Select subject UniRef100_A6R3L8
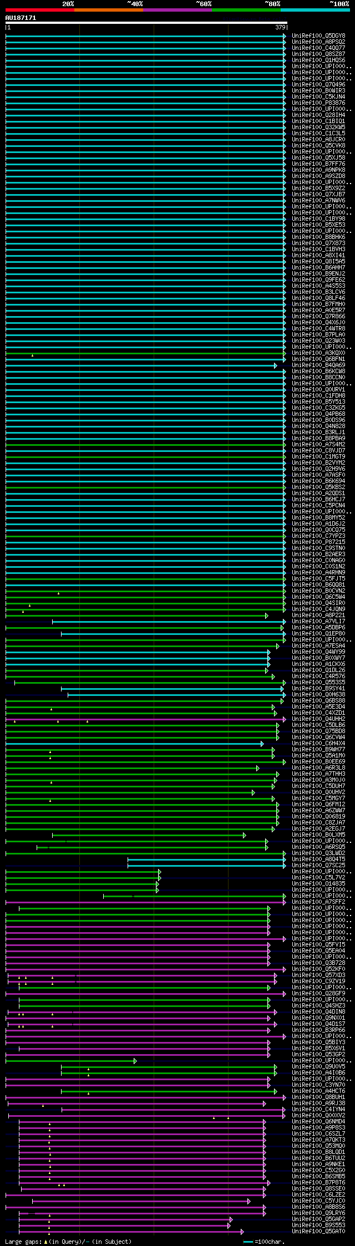 click(x=318, y=768)
